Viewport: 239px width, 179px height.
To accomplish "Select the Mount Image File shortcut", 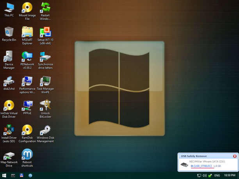I will tap(27, 11).
